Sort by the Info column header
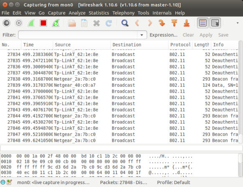The height and width of the screenshot is (187, 243). coord(225,45)
